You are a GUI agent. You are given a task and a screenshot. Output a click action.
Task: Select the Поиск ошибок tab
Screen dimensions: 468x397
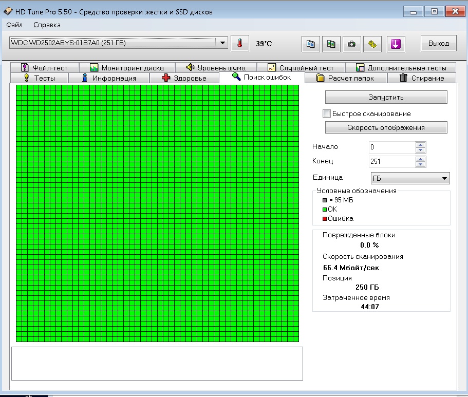coord(262,77)
